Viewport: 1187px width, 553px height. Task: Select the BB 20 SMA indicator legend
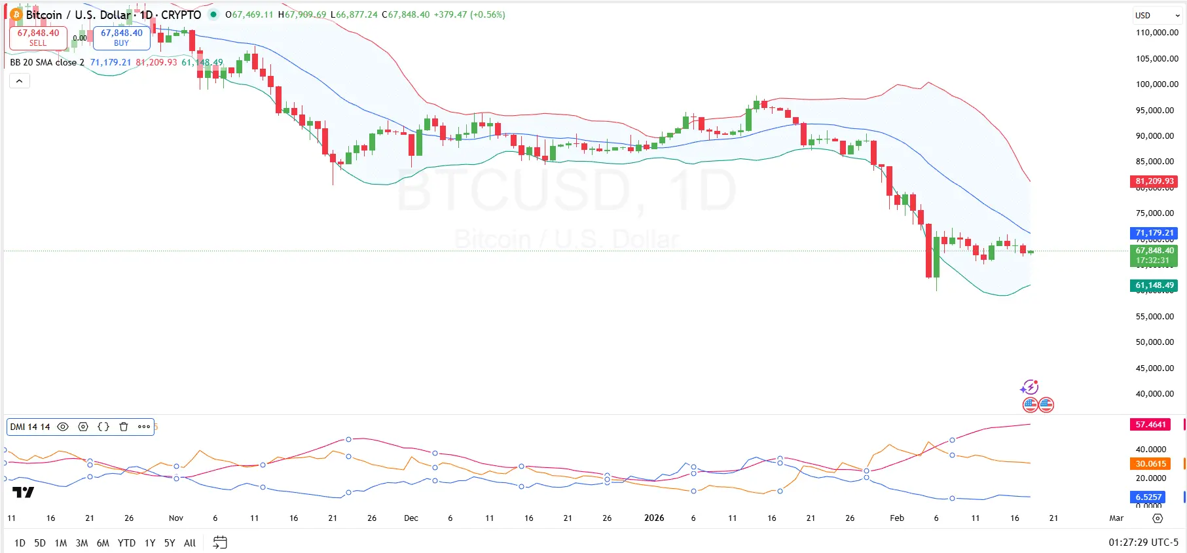click(47, 62)
